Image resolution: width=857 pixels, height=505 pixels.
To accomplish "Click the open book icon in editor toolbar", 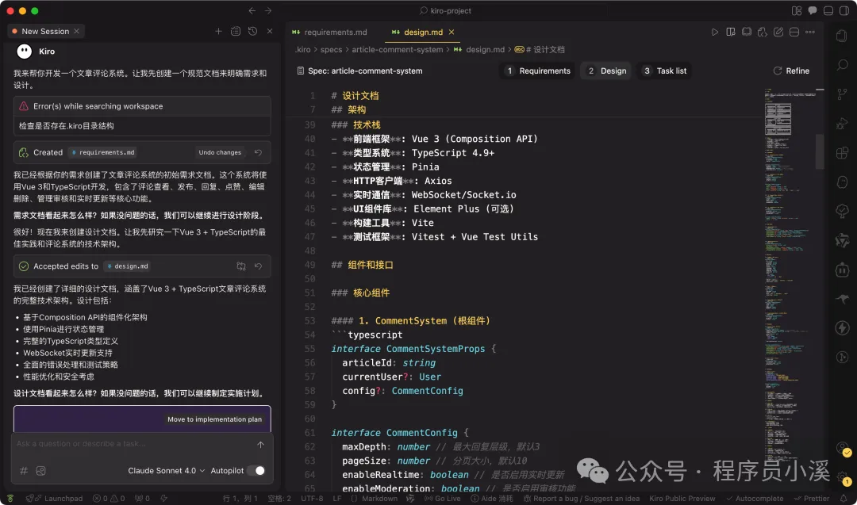I will [x=747, y=33].
